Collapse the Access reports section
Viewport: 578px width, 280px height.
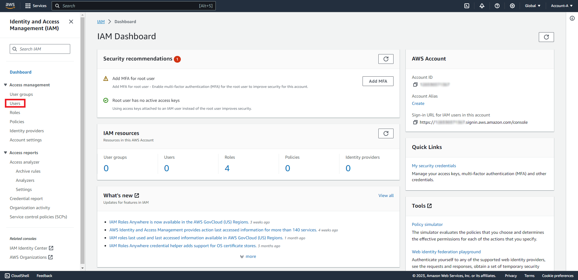point(5,153)
